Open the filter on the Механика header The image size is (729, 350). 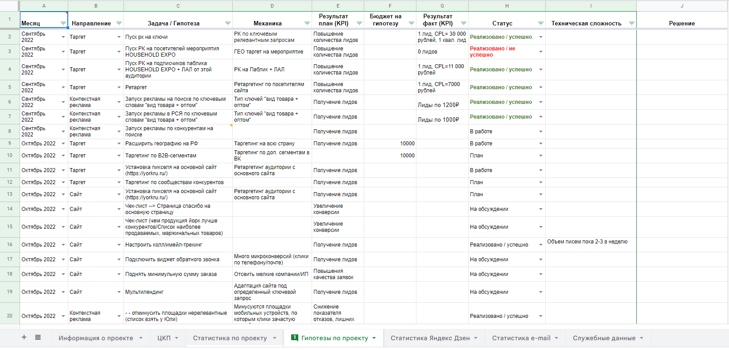click(307, 24)
